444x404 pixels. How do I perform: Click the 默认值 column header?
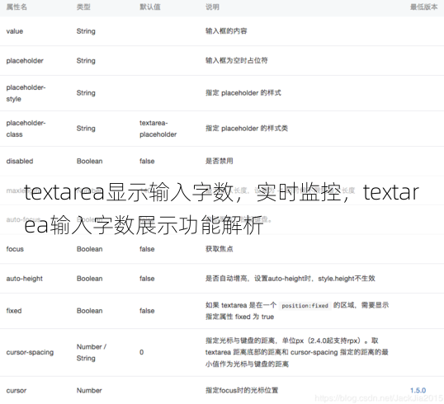(150, 7)
